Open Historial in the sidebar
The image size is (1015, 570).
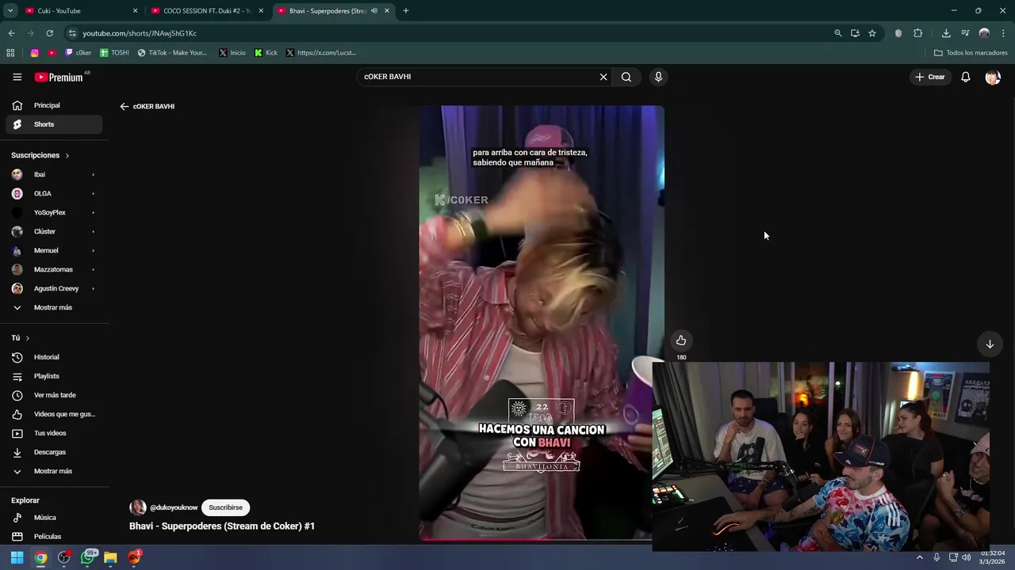coord(54,357)
